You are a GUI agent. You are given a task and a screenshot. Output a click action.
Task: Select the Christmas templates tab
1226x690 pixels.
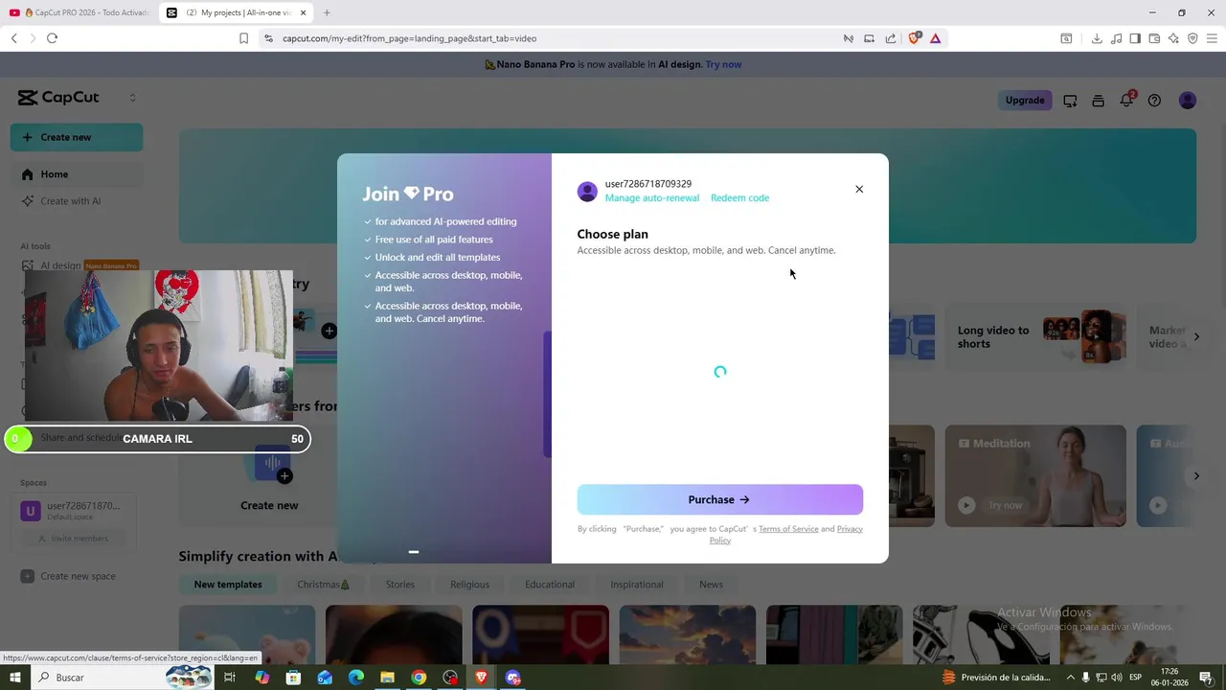pyautogui.click(x=324, y=585)
